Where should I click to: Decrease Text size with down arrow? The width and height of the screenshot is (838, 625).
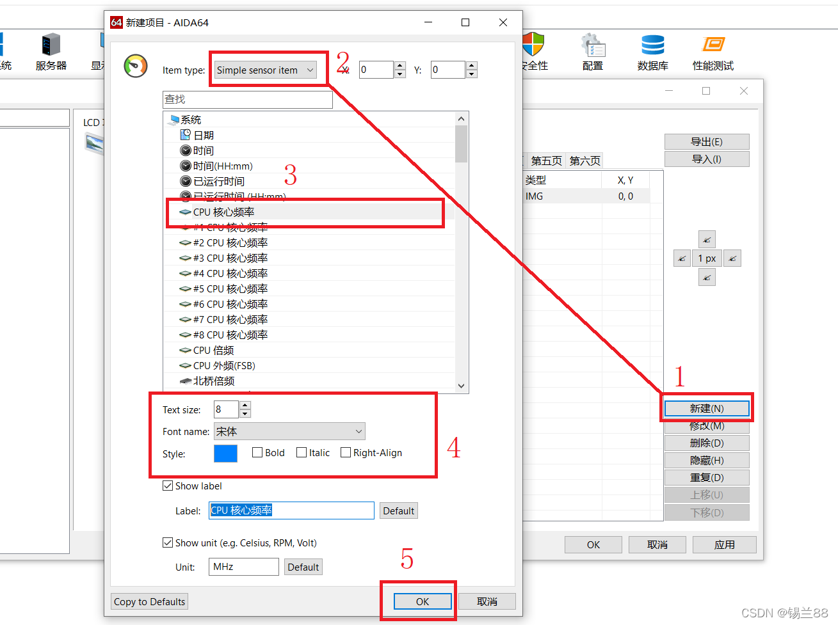(245, 413)
